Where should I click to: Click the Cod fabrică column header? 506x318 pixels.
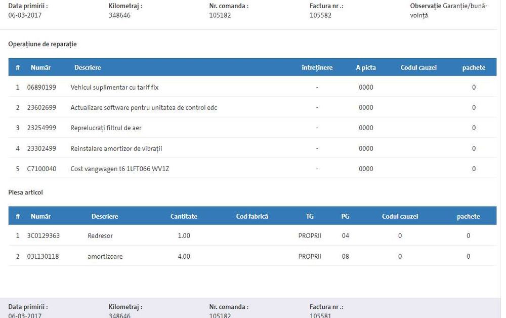click(252, 216)
